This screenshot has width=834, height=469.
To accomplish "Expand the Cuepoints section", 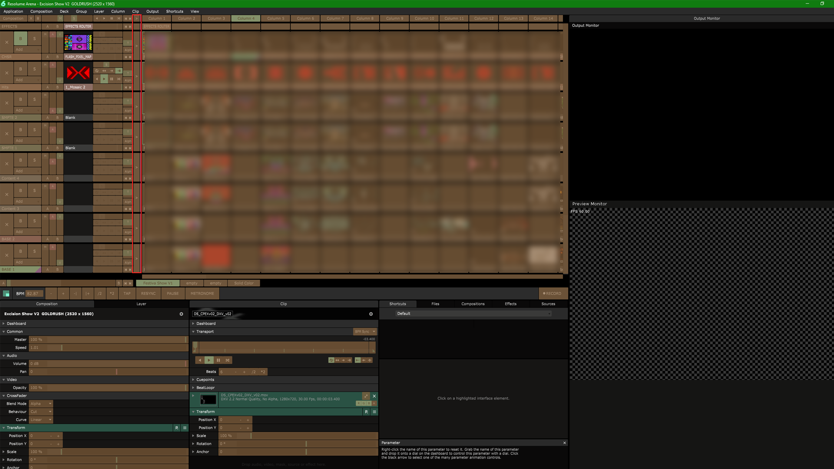I will pos(205,380).
